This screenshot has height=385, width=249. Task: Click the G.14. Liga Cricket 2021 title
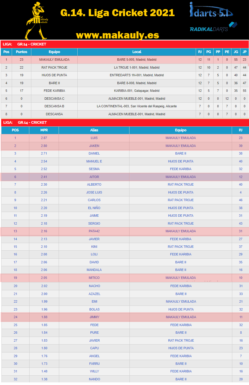(117, 13)
